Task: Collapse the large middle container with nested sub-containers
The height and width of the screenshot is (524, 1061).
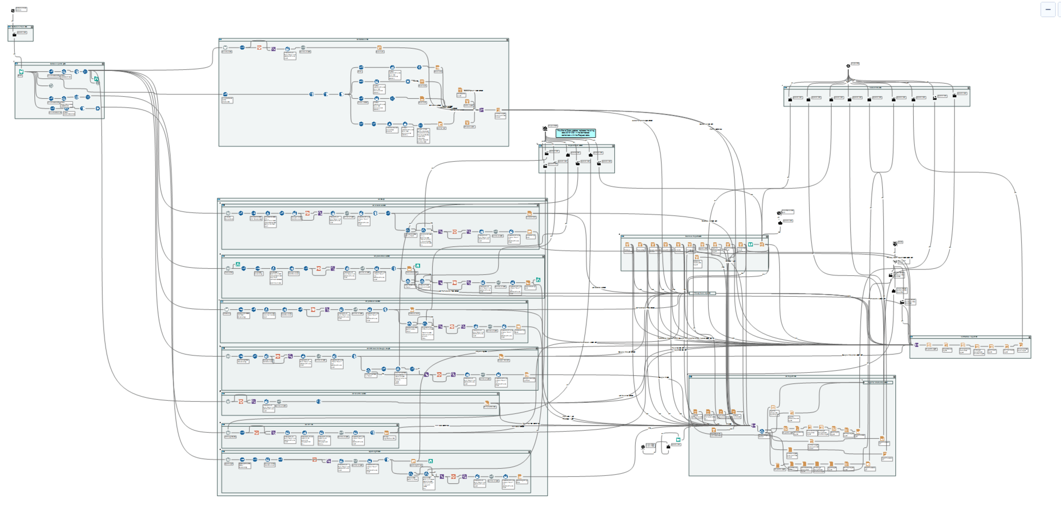Action: click(x=546, y=199)
